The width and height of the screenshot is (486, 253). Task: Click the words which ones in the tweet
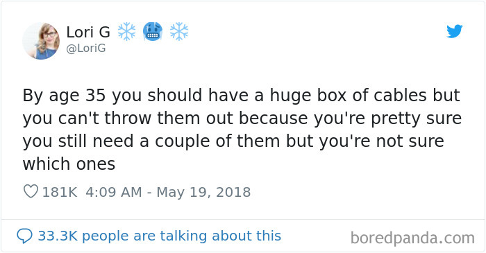coord(69,164)
